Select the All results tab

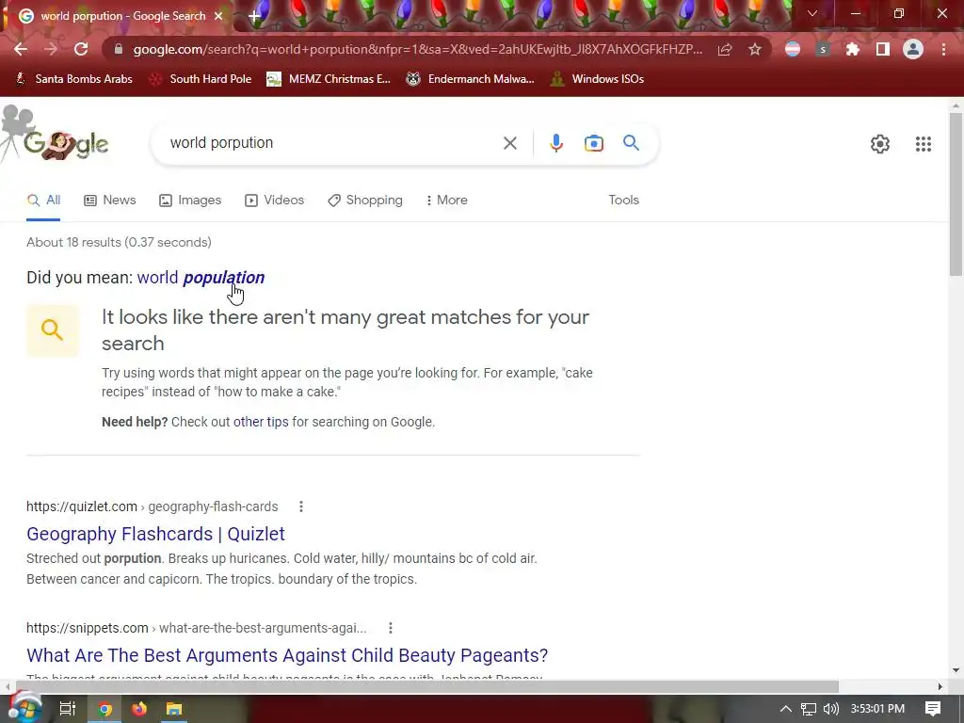click(x=43, y=200)
